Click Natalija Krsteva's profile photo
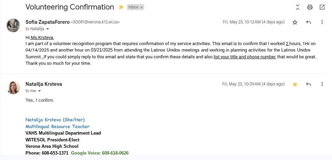The image size is (332, 160). [13, 87]
